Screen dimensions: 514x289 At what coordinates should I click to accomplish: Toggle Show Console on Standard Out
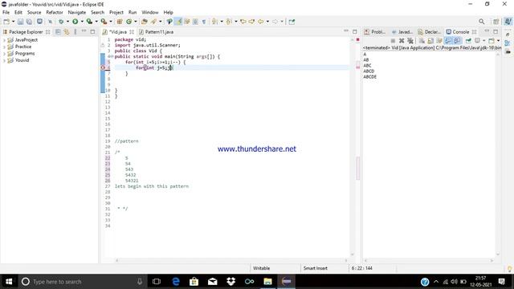point(448,41)
